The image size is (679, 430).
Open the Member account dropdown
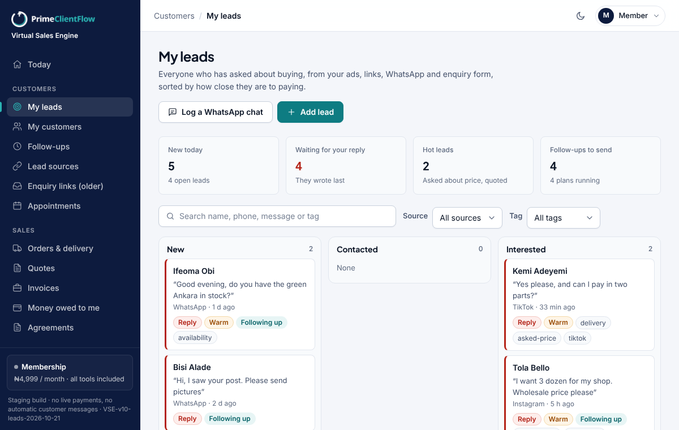click(631, 16)
